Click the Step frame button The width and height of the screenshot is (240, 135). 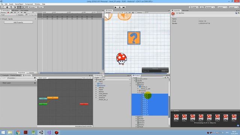coord(124,7)
